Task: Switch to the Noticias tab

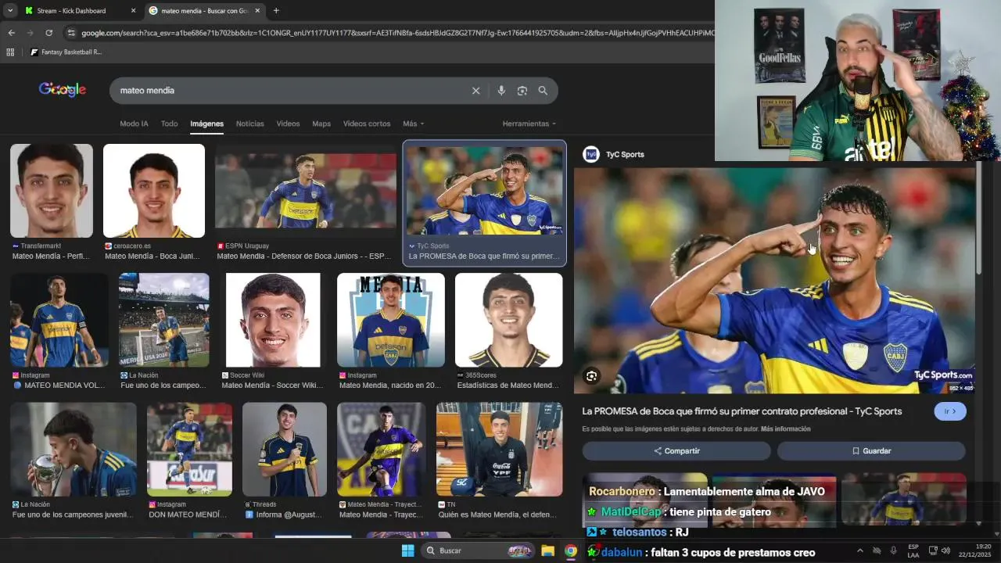Action: click(250, 124)
